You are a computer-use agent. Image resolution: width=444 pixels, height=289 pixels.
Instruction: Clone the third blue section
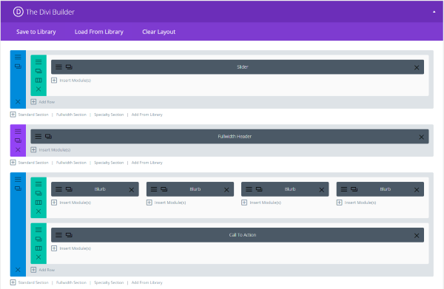pyautogui.click(x=18, y=188)
